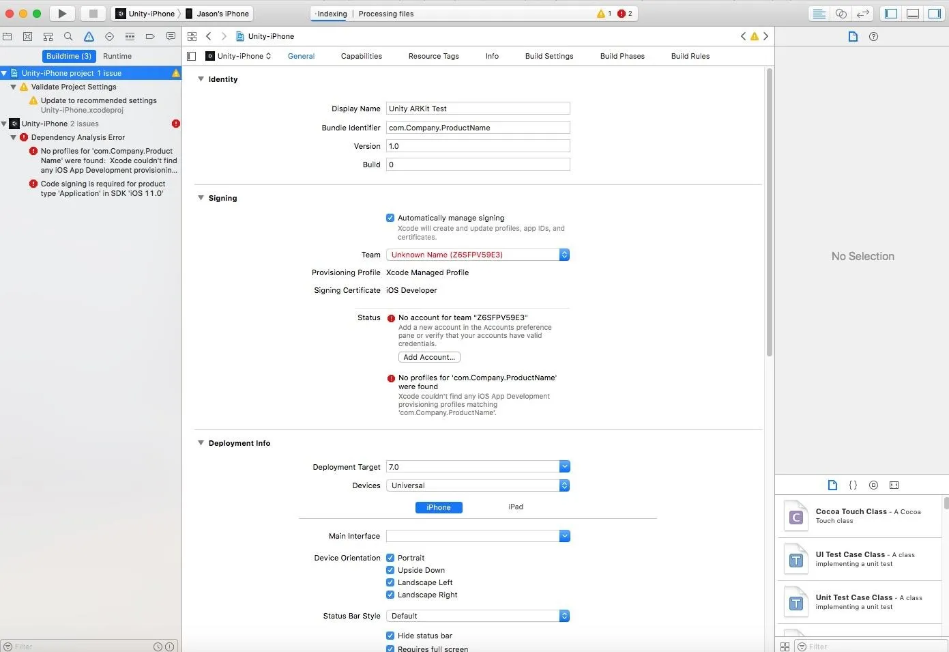
Task: Select the iPhone device segment
Action: [439, 507]
